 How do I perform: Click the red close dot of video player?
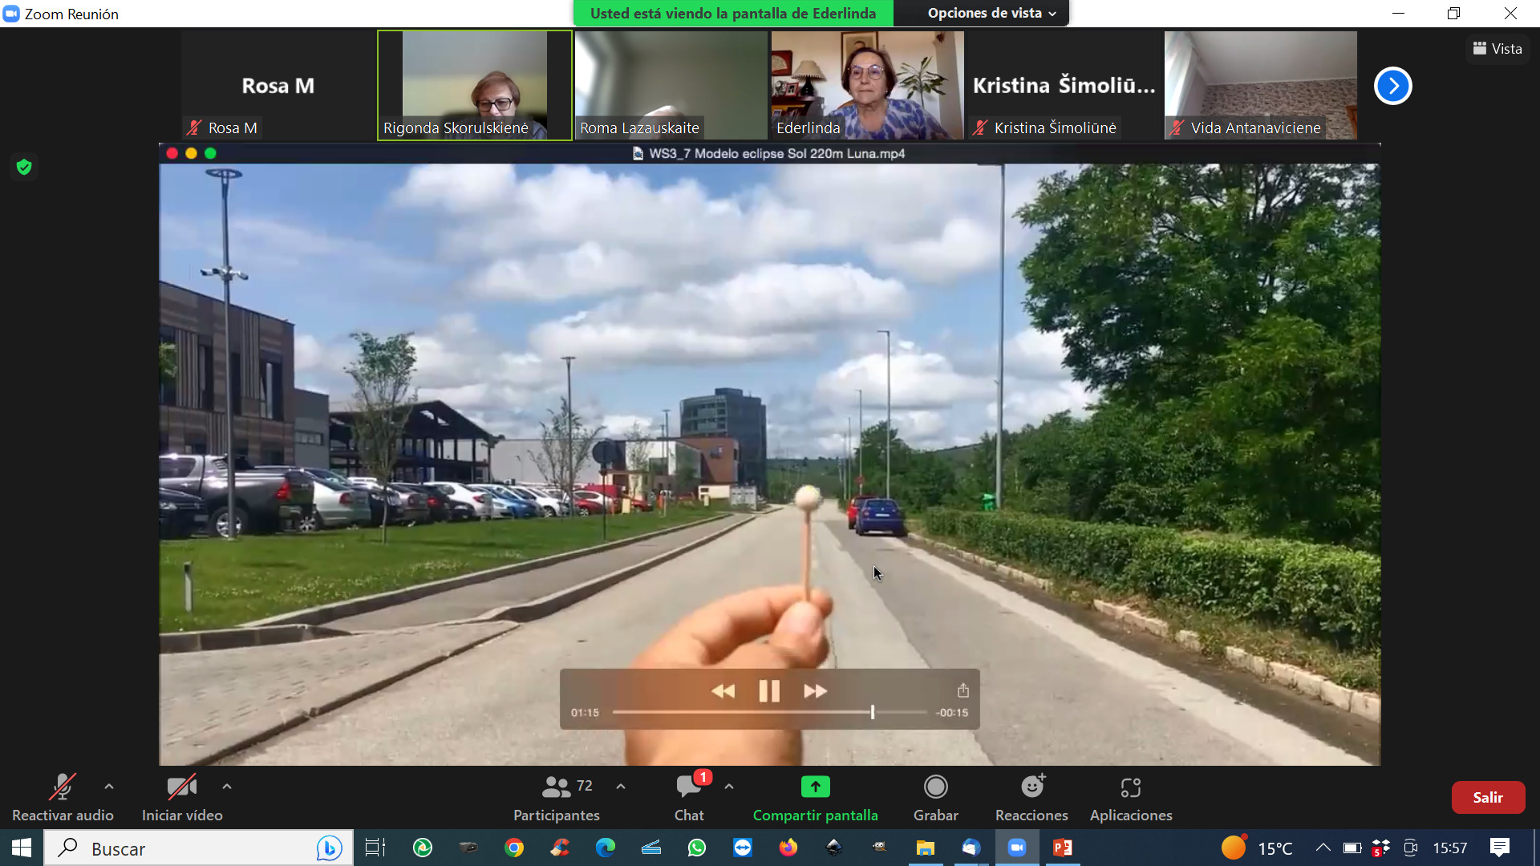click(172, 153)
